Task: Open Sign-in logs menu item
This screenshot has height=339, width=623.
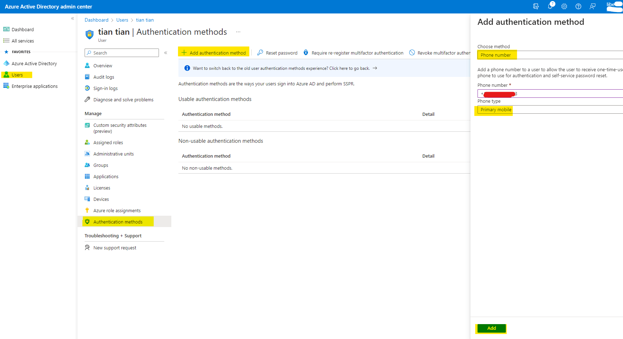Action: 105,88
